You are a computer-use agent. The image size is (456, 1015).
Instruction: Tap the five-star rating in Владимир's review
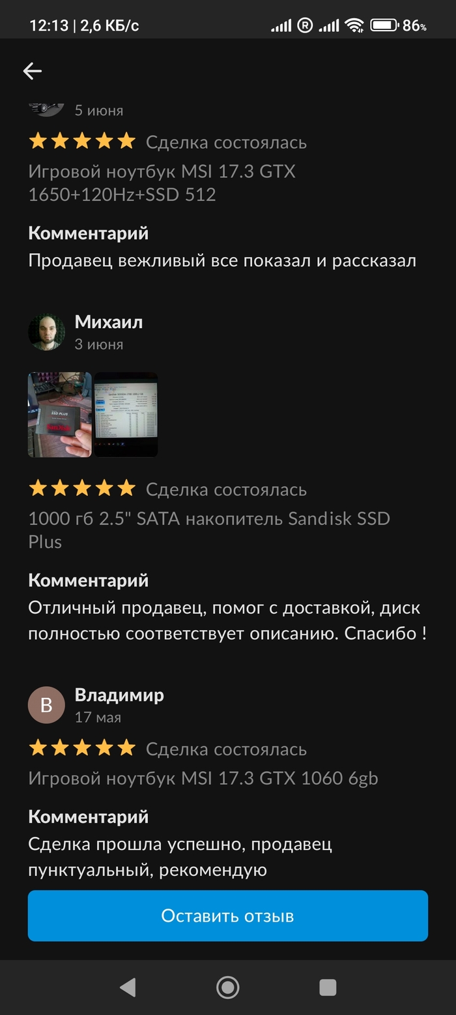click(x=82, y=748)
